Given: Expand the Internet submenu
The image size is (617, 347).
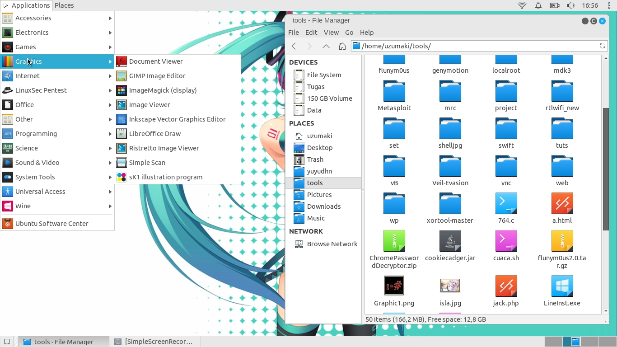Looking at the screenshot, I should coord(57,76).
